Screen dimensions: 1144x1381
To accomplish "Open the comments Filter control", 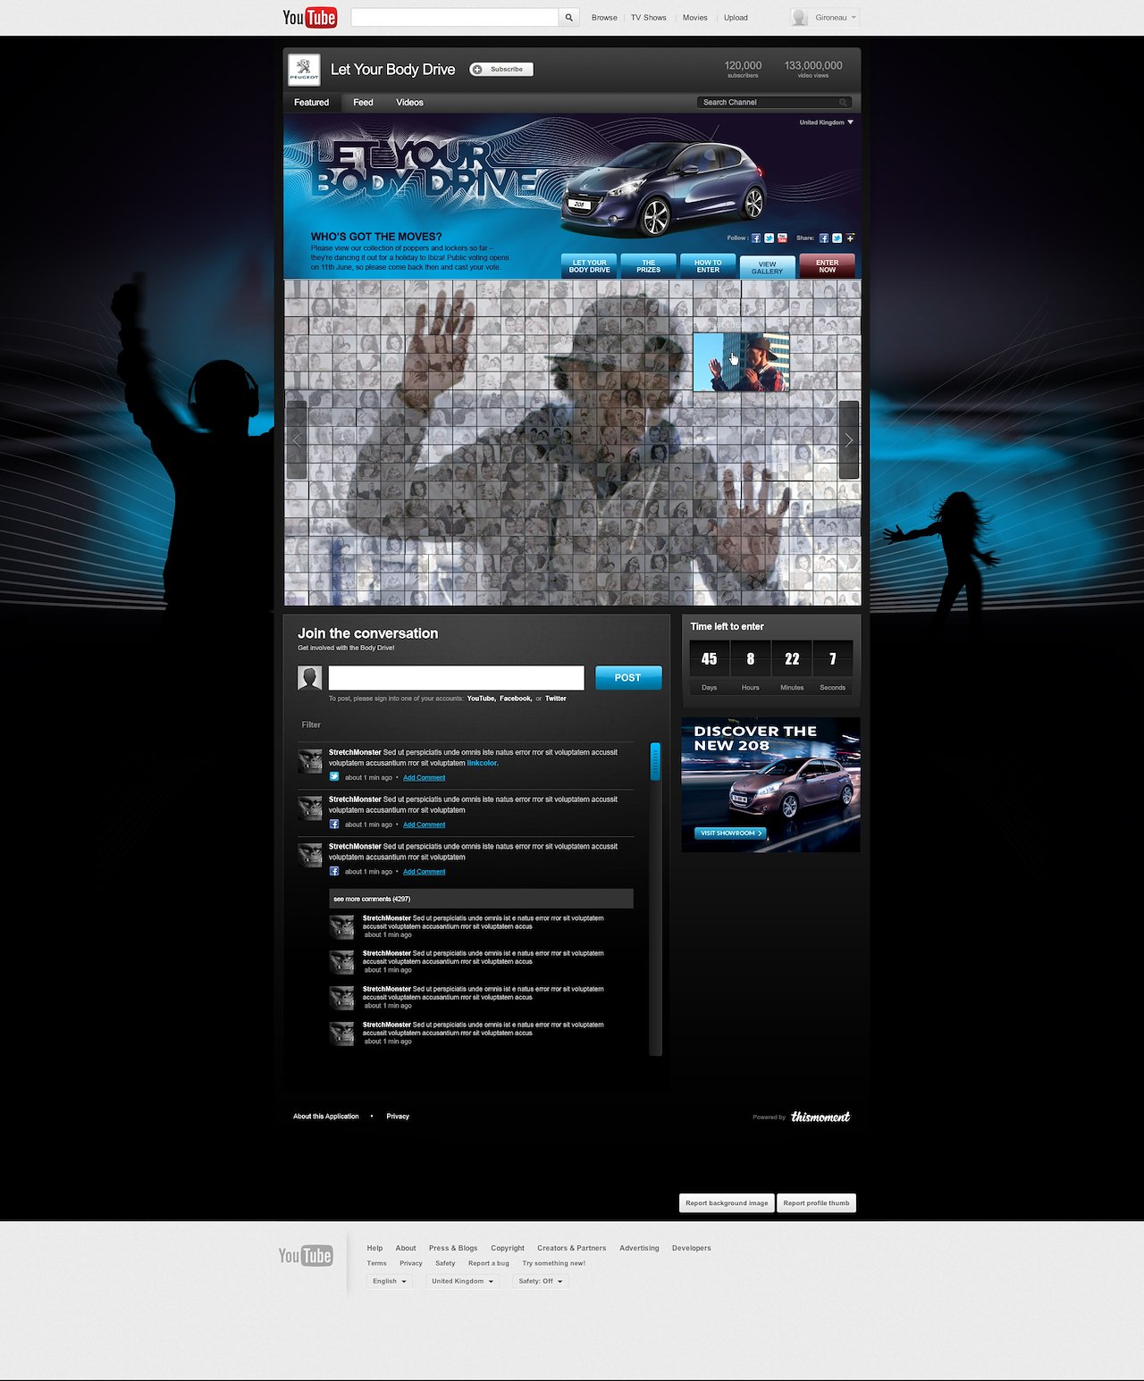I will (x=311, y=724).
